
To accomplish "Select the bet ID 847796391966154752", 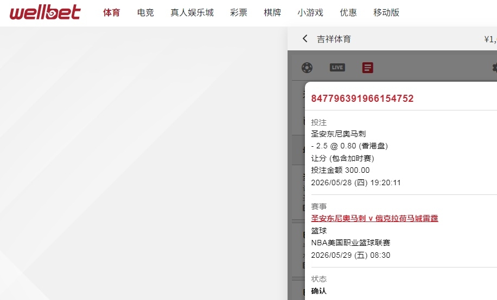I will 362,99.
